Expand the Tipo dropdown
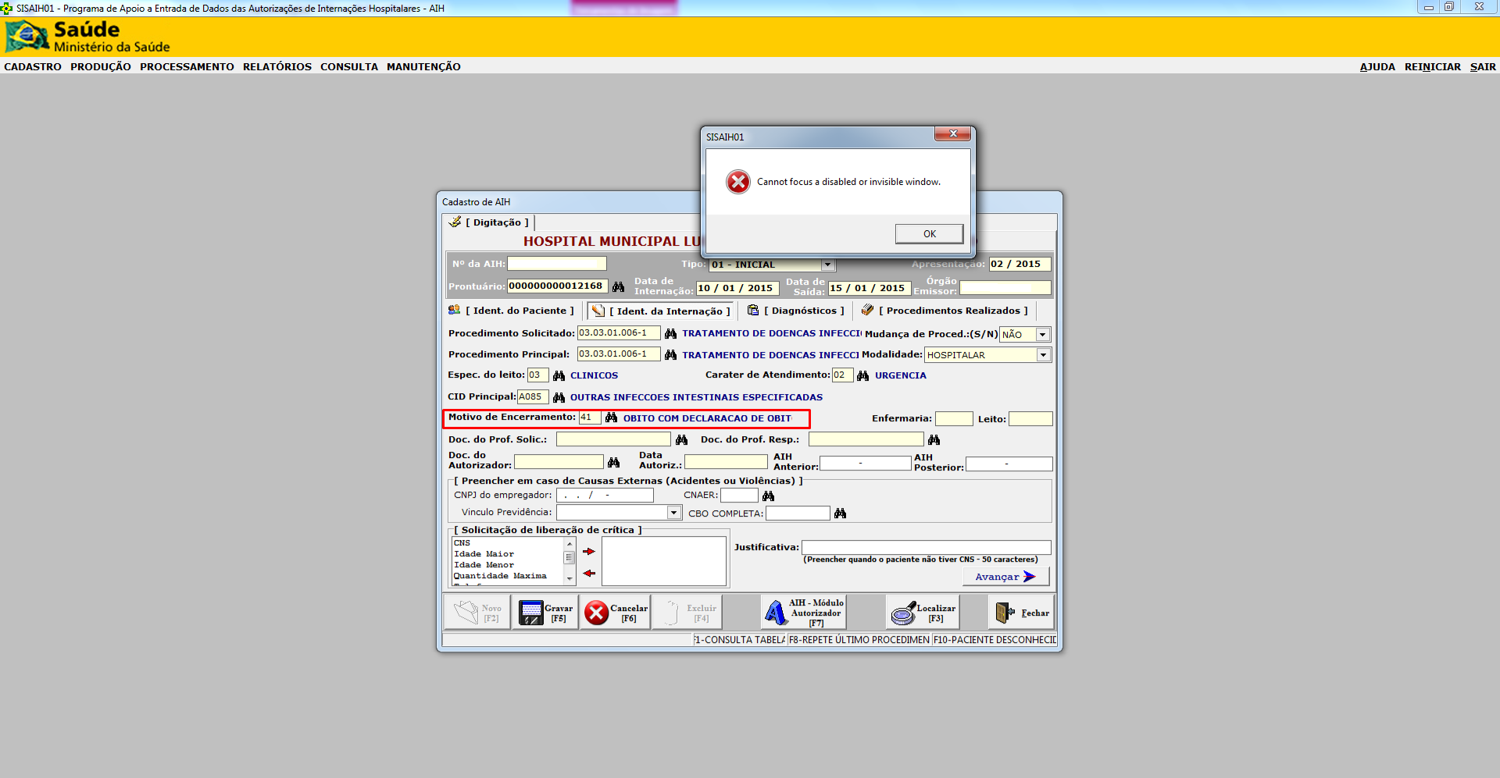The width and height of the screenshot is (1500, 778). pyautogui.click(x=827, y=265)
